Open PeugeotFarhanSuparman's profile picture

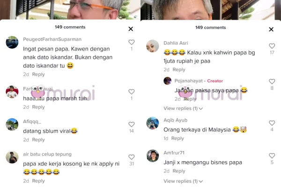(12, 42)
